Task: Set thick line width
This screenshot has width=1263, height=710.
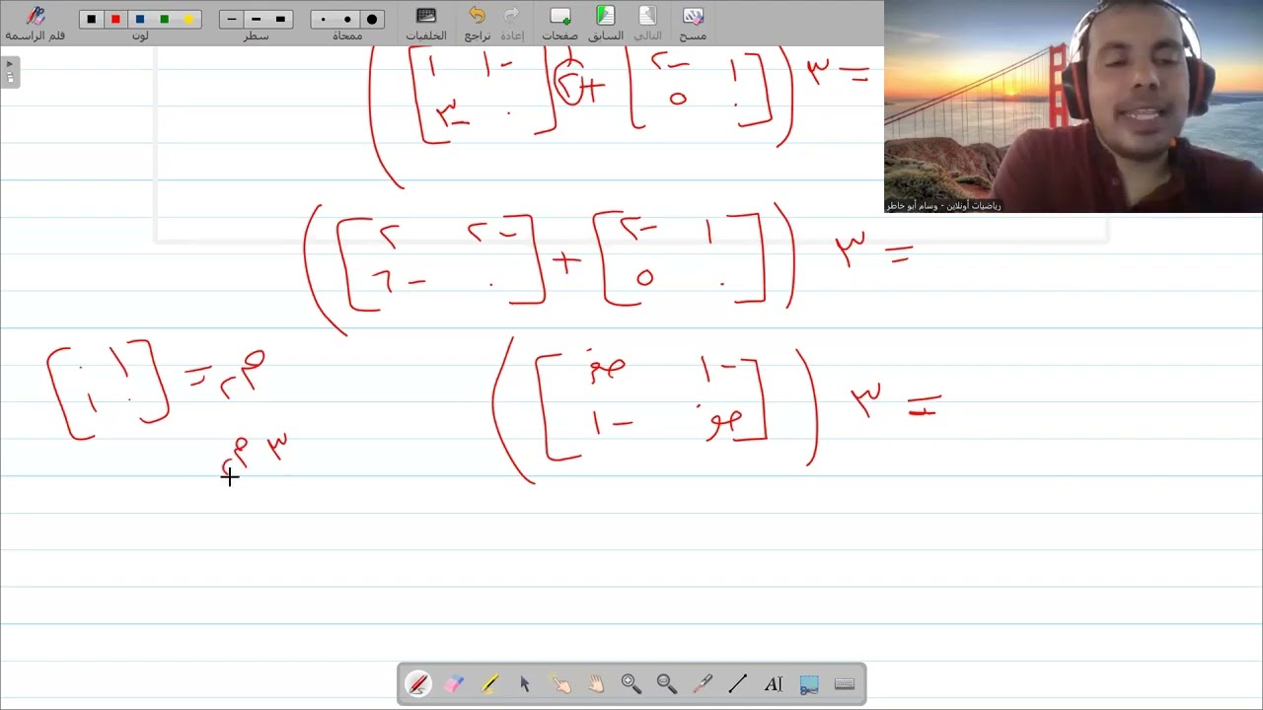Action: point(280,19)
